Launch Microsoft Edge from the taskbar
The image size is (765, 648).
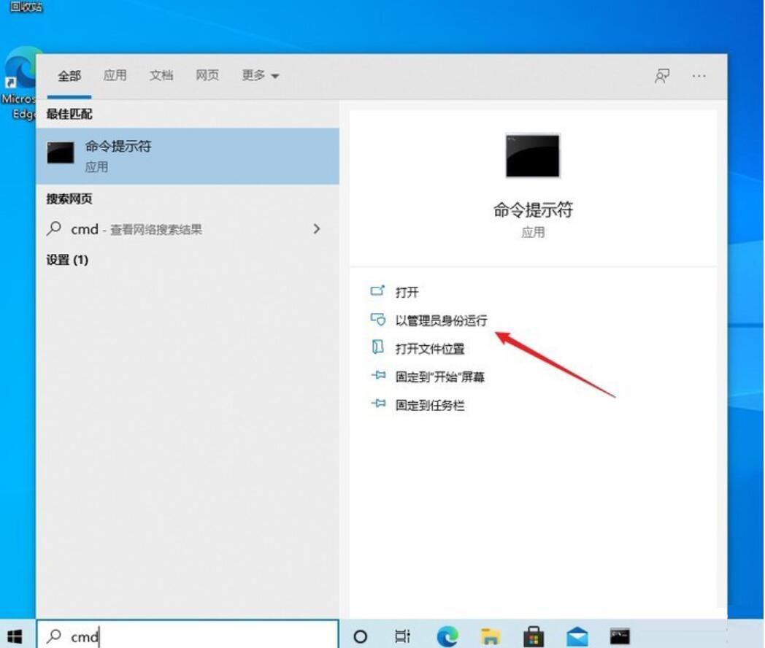(446, 635)
